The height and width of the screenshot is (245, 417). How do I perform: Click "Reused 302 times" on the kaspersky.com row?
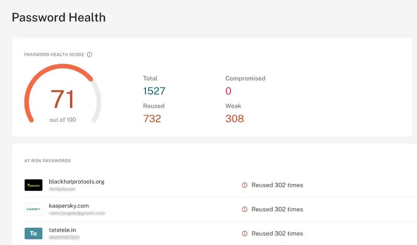point(277,209)
